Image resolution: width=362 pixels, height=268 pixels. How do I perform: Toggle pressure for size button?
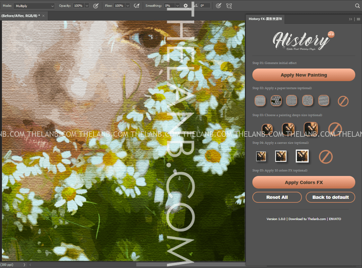click(219, 6)
